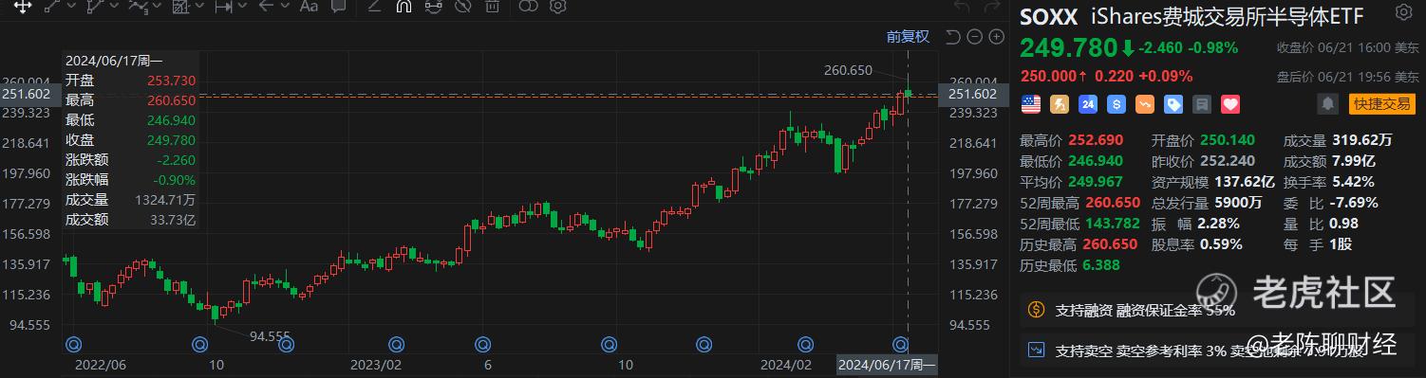Click the 支持融资 margin info row
Image resolution: width=1426 pixels, height=378 pixels.
1218,310
